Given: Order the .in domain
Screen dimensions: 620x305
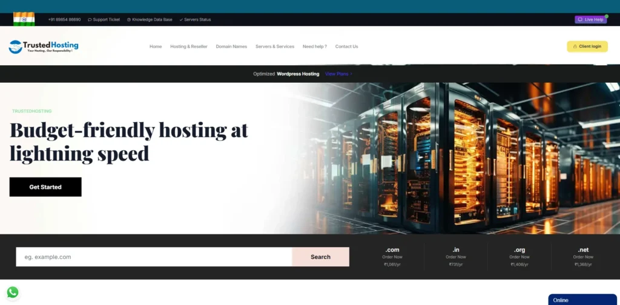Looking at the screenshot, I should pos(456,257).
